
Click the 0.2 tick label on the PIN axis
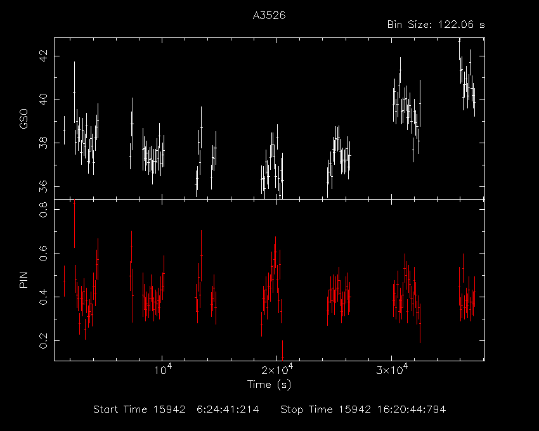coord(44,340)
